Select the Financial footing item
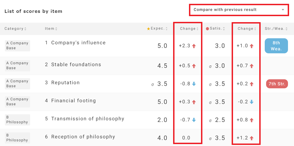The width and height of the screenshot is (294, 146). [74, 101]
